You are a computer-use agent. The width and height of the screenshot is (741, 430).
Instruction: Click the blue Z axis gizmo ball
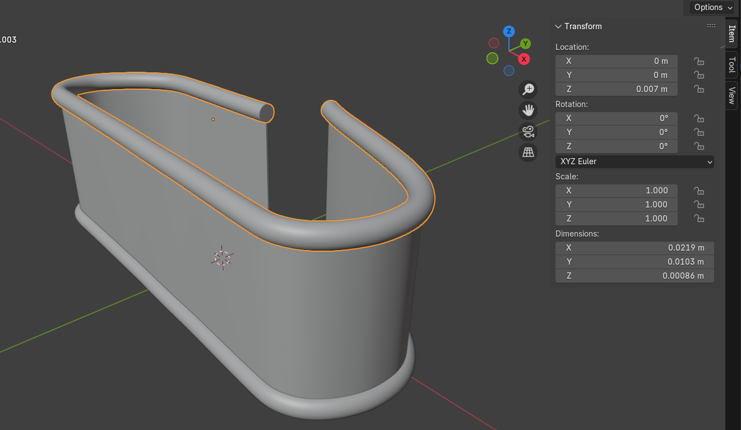[x=509, y=31]
